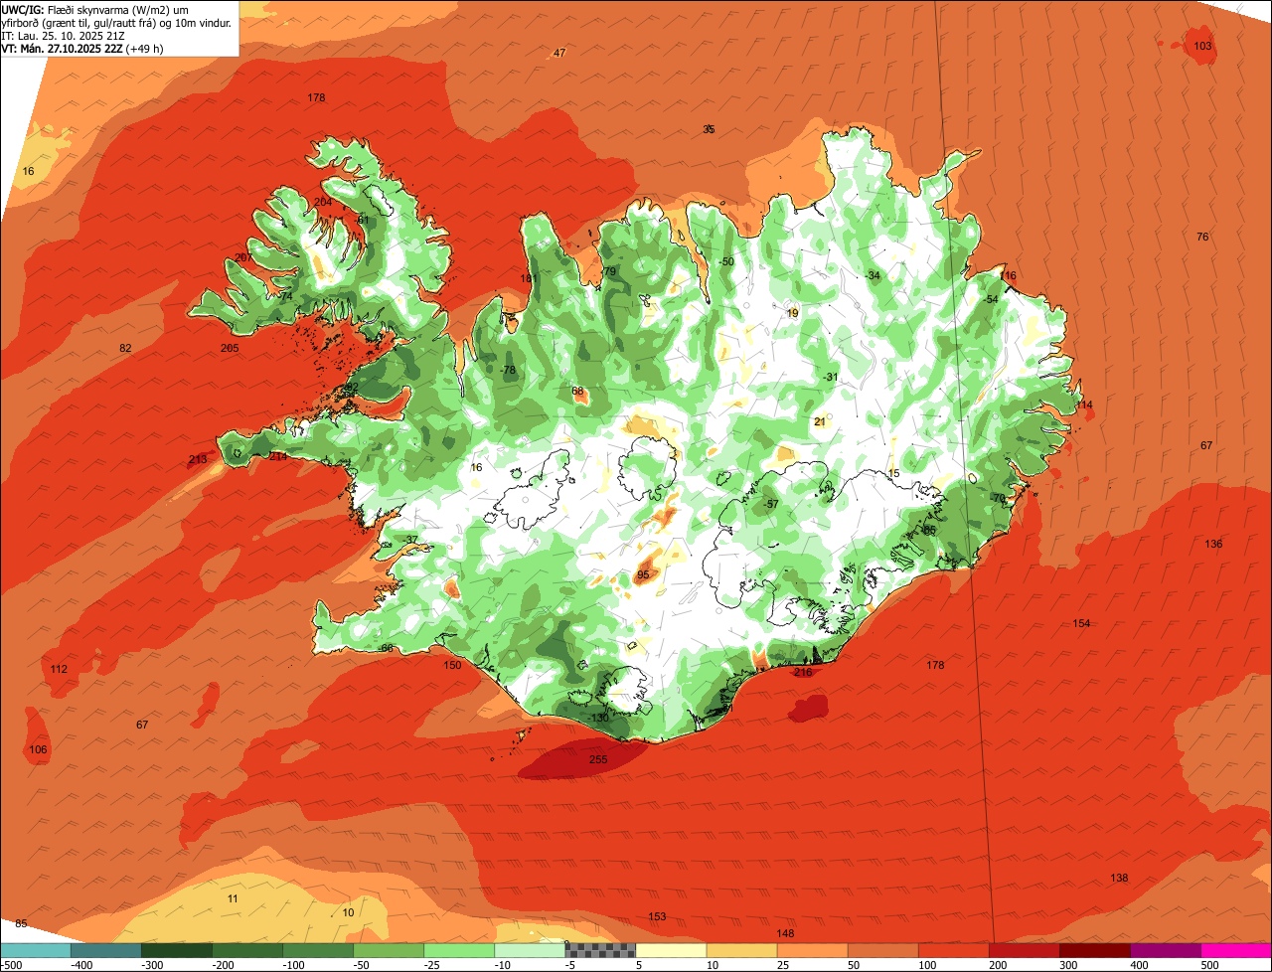1272x972 pixels.
Task: Click the map value '106' near the left edge
Action: click(38, 749)
